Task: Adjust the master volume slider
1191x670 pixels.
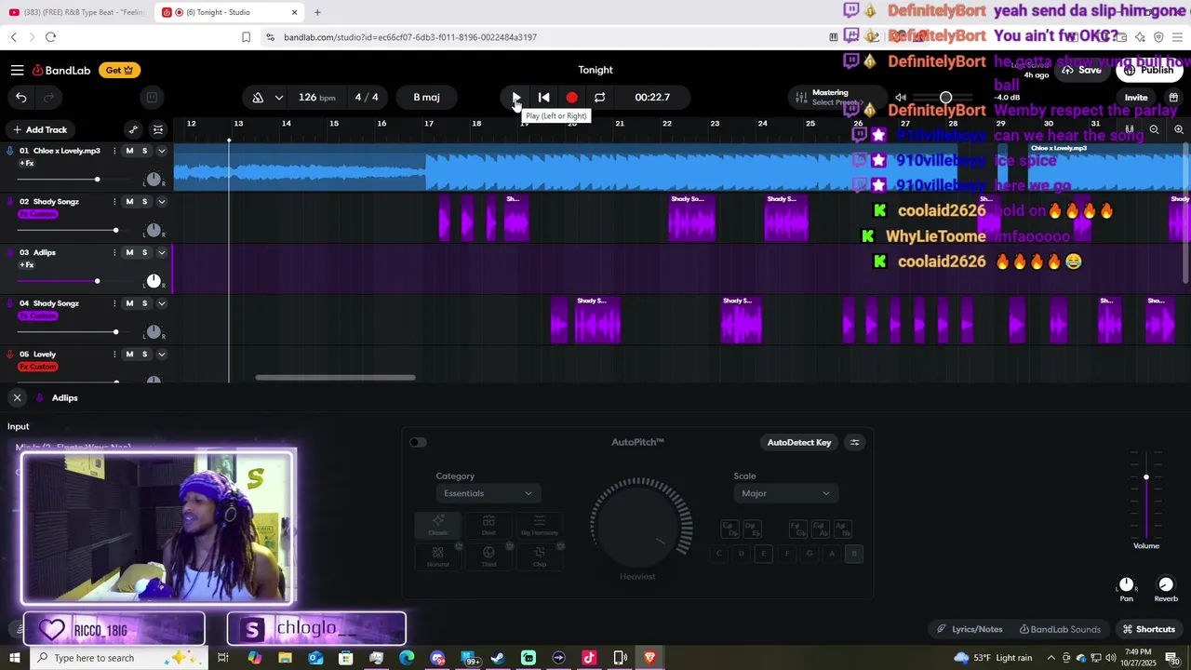Action: pyautogui.click(x=946, y=98)
